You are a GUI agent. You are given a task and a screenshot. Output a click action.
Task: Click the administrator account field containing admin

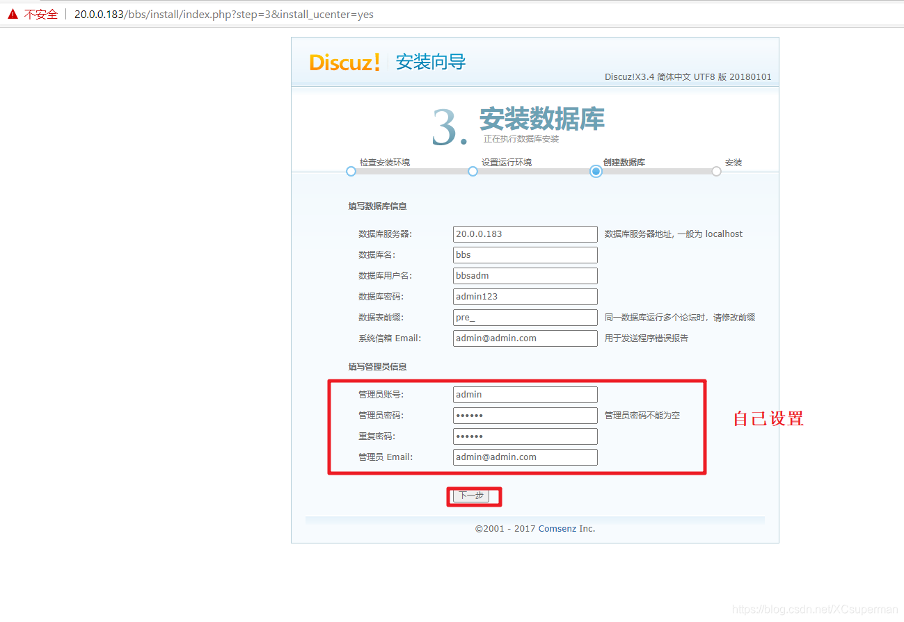click(525, 395)
